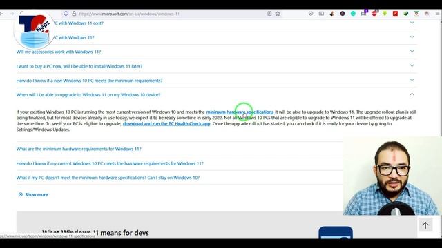The width and height of the screenshot is (442, 248).
Task: Click the circled plus icon beside Show more
Action: (x=20, y=194)
